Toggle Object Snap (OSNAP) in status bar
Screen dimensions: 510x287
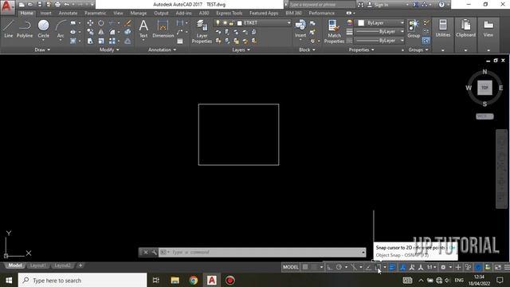(x=378, y=267)
